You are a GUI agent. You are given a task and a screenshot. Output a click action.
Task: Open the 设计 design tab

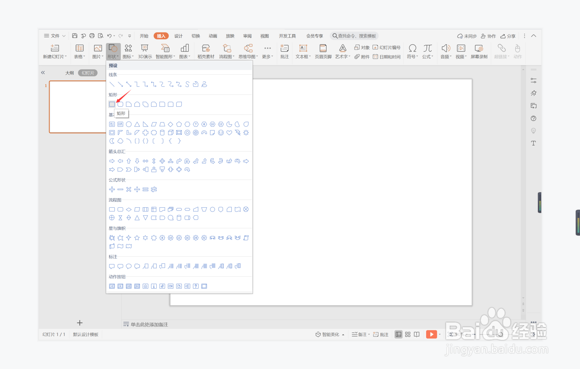[178, 36]
